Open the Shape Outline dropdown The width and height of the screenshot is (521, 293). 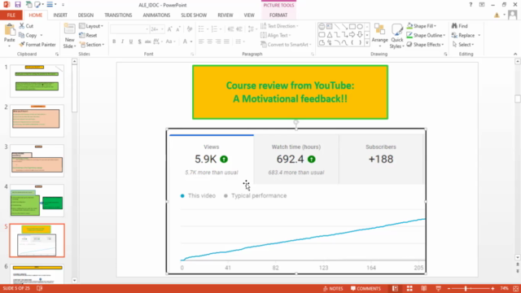click(x=426, y=35)
